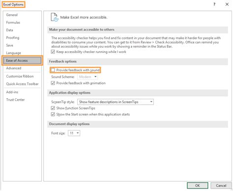Click the Font size label
Screen dimensions: 233x191
58,133
